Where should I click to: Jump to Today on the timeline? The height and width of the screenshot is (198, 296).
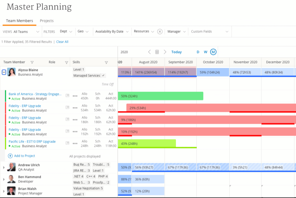click(177, 52)
